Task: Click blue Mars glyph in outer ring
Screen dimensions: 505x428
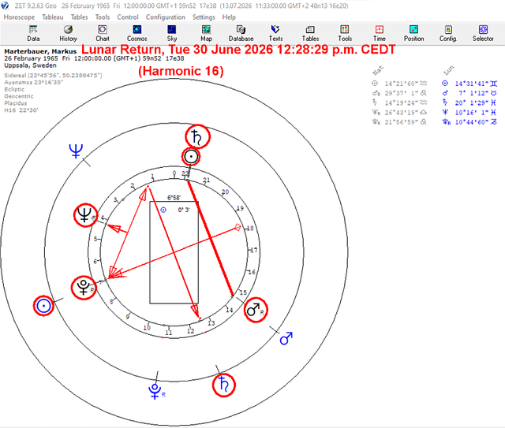Action: tap(286, 339)
